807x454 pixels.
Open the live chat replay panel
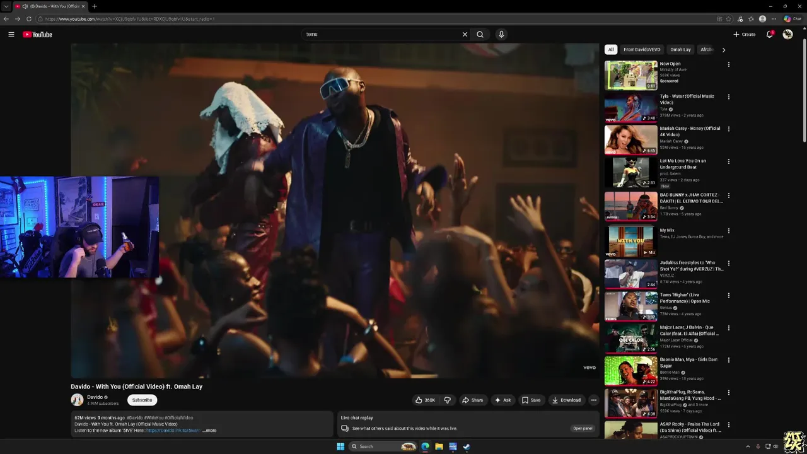[x=583, y=428]
